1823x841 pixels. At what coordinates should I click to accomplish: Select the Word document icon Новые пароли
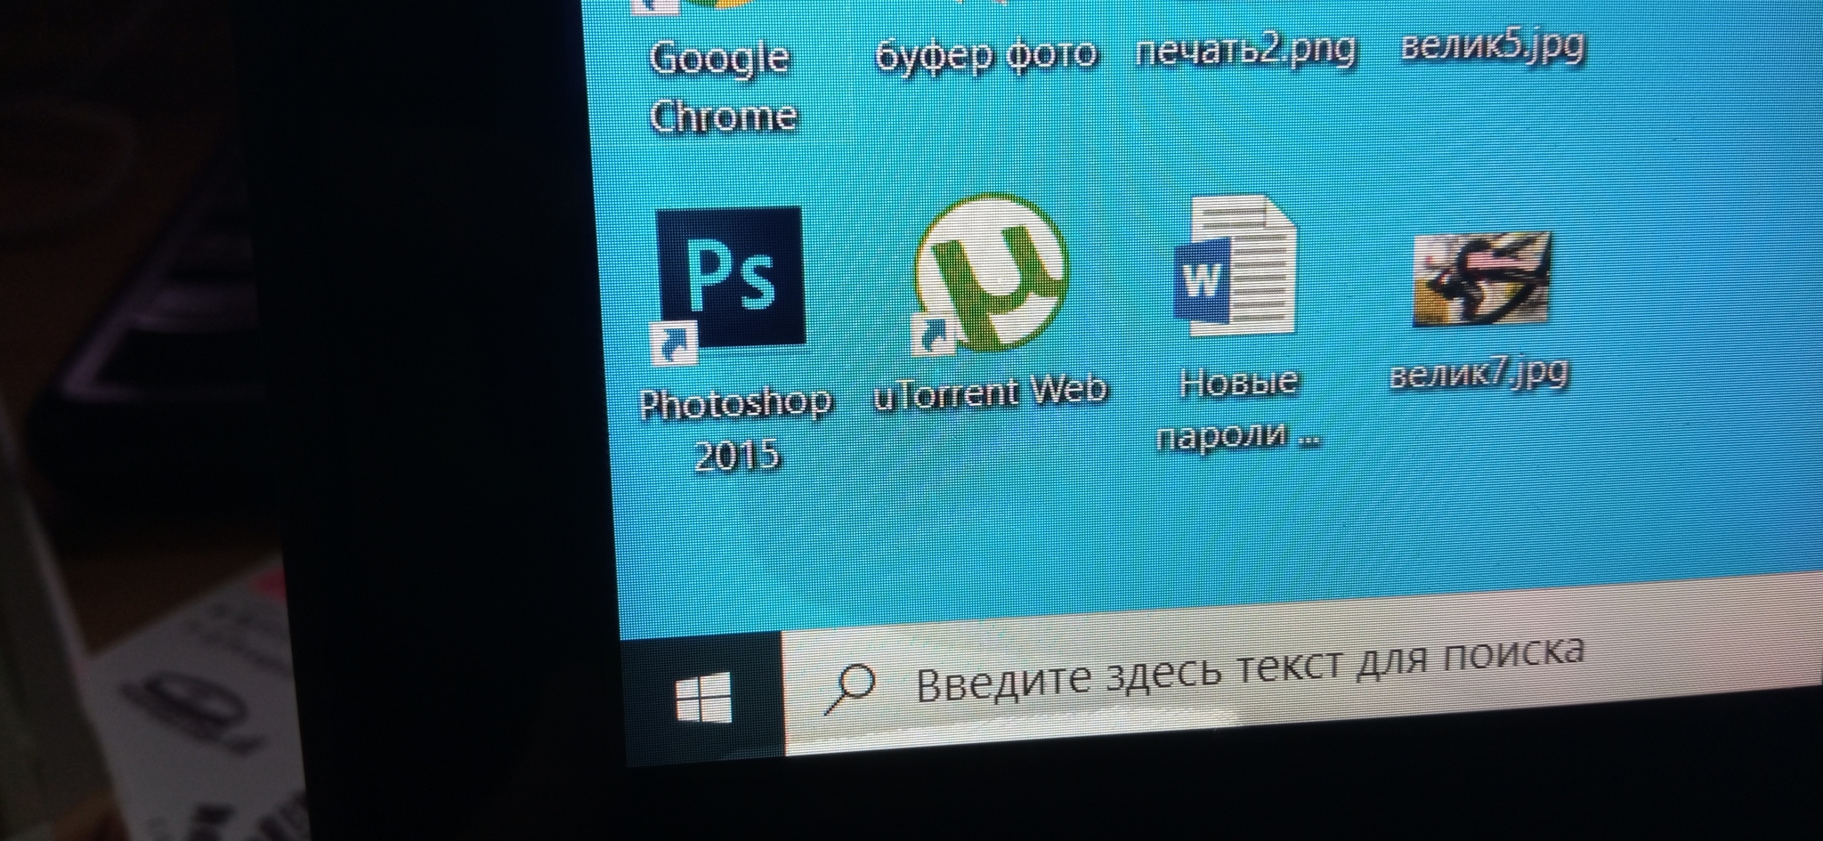[x=1235, y=266]
